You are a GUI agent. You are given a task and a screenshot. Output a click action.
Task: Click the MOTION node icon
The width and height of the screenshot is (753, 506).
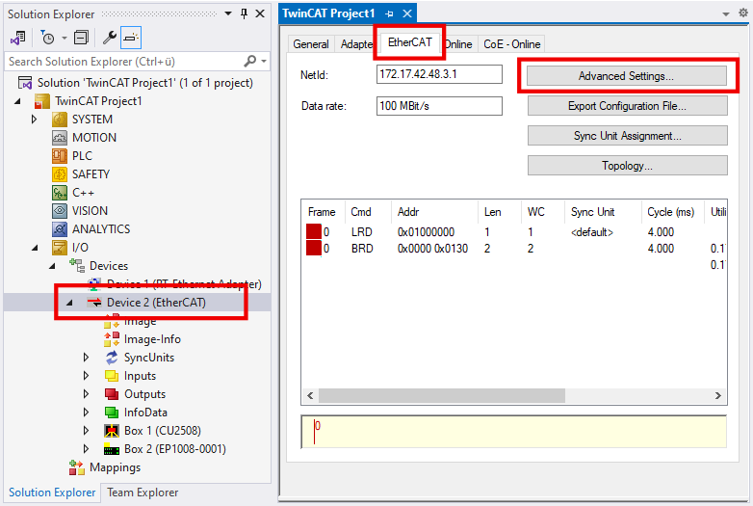[x=59, y=138]
